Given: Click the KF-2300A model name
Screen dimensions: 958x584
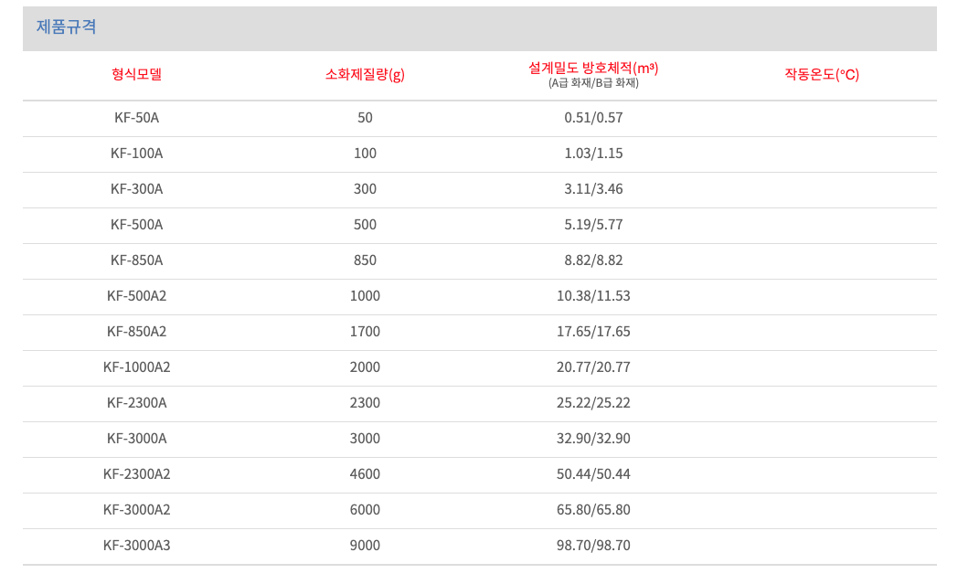Looking at the screenshot, I should click(136, 403).
